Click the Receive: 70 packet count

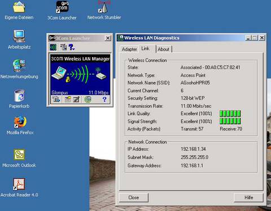(x=231, y=129)
